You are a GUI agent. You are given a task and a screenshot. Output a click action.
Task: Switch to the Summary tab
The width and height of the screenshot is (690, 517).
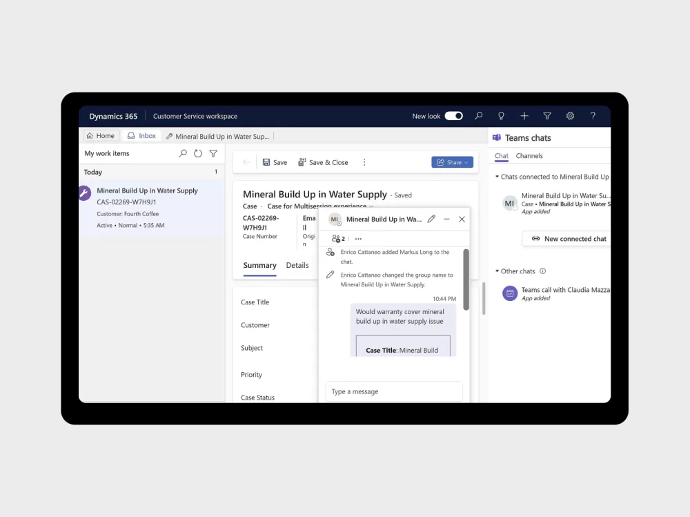[259, 265]
